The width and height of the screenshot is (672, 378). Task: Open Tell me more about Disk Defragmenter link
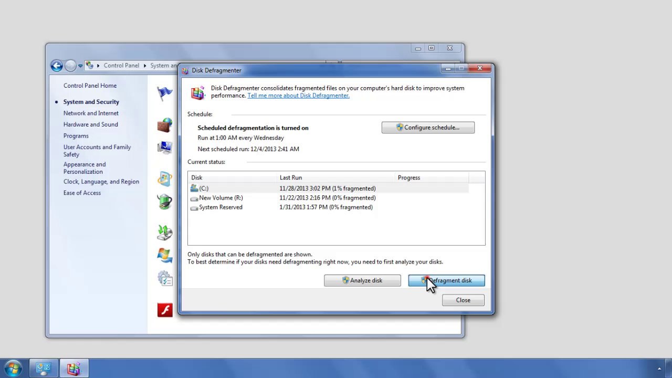(x=298, y=96)
